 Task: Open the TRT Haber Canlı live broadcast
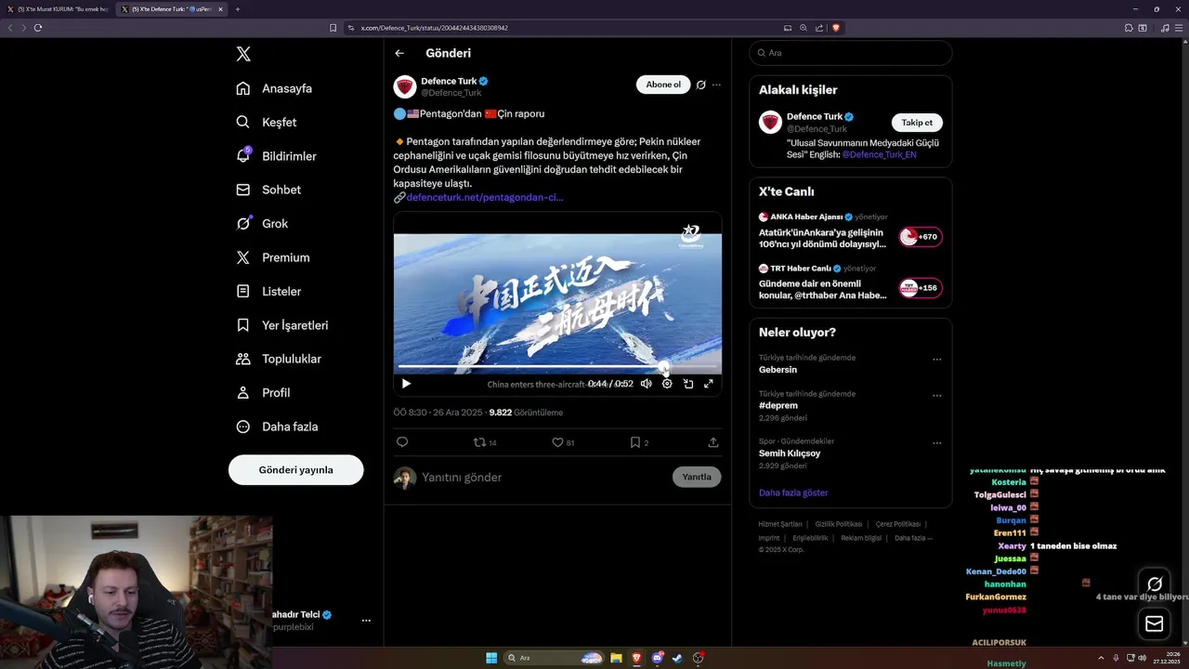click(x=851, y=282)
